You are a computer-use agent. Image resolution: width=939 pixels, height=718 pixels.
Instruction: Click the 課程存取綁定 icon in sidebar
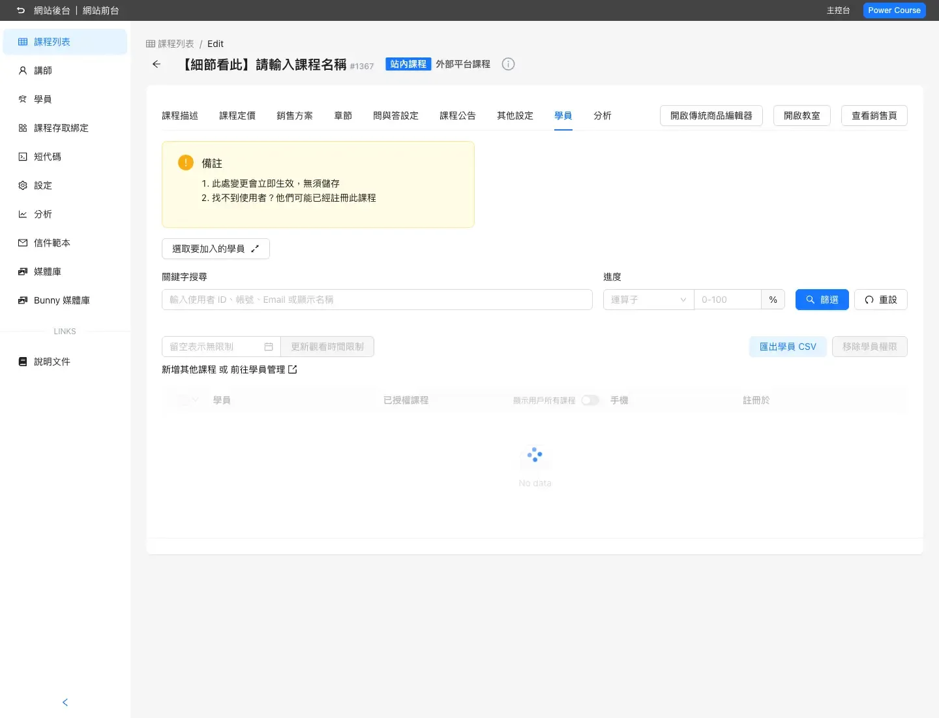(x=23, y=128)
